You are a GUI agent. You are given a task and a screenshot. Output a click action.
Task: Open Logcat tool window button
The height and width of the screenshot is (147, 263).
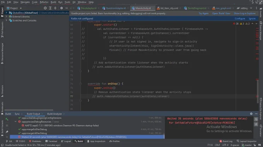[66, 141]
